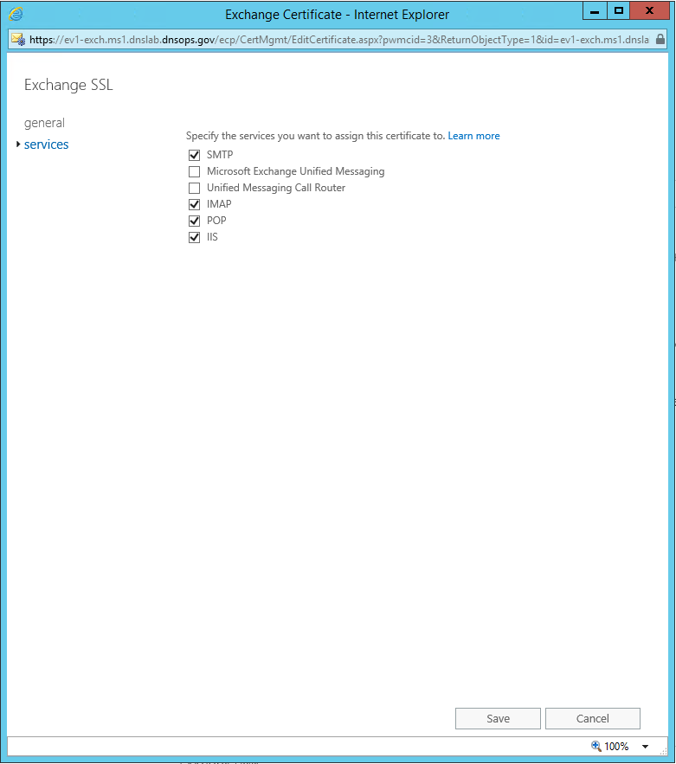Viewport: 676px width, 764px height.
Task: Open the Learn more link
Action: (473, 136)
